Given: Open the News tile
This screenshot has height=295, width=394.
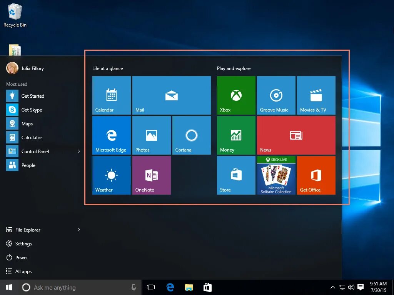Looking at the screenshot, I should 296,135.
